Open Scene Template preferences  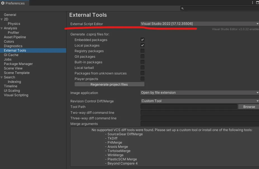click(x=17, y=73)
